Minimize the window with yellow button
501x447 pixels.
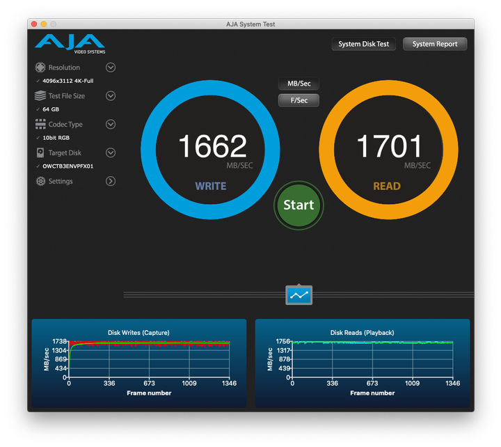(44, 24)
